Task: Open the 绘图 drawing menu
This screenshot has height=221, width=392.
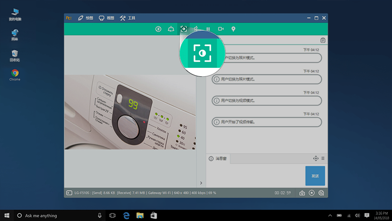Action: [86, 18]
